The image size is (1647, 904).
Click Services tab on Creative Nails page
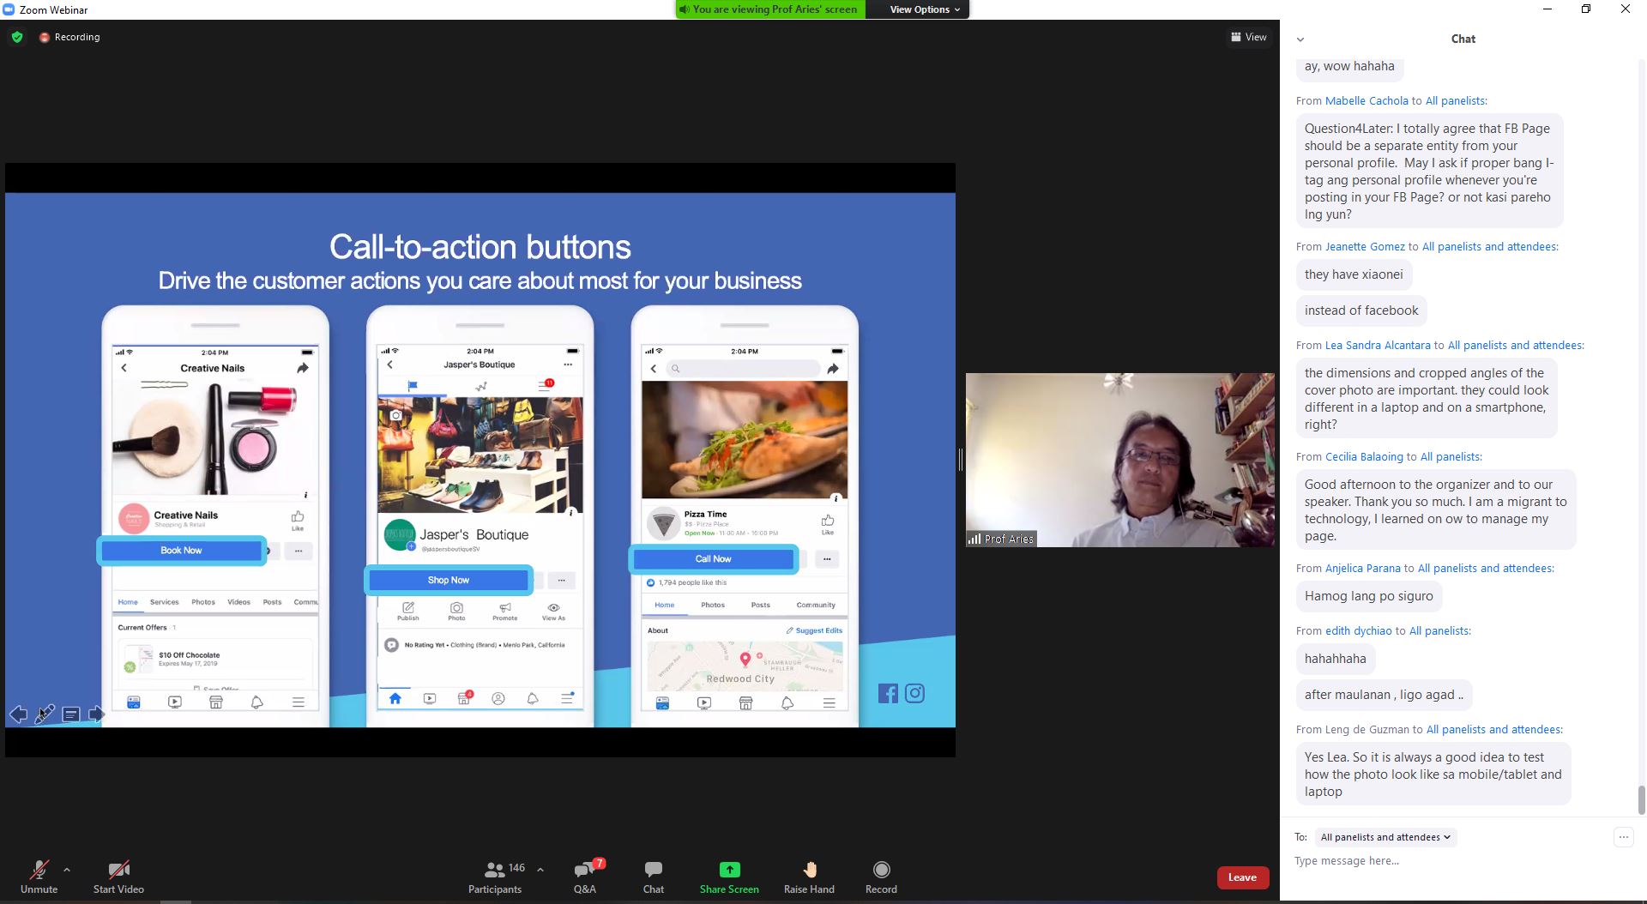pos(165,602)
